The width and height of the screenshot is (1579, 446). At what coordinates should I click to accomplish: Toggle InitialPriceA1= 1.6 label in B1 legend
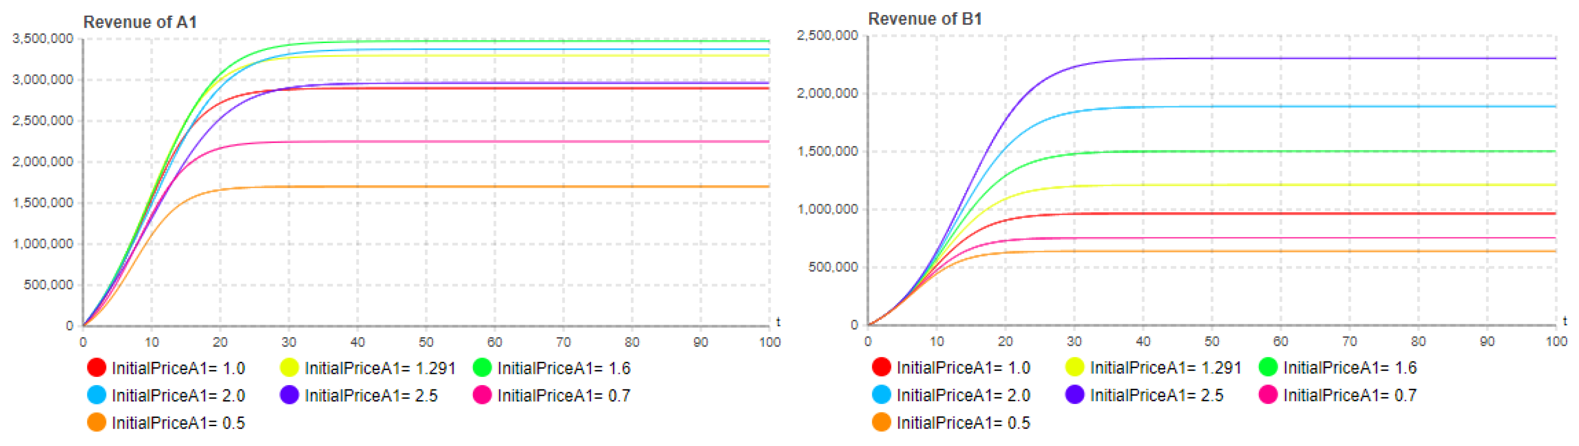click(1350, 367)
